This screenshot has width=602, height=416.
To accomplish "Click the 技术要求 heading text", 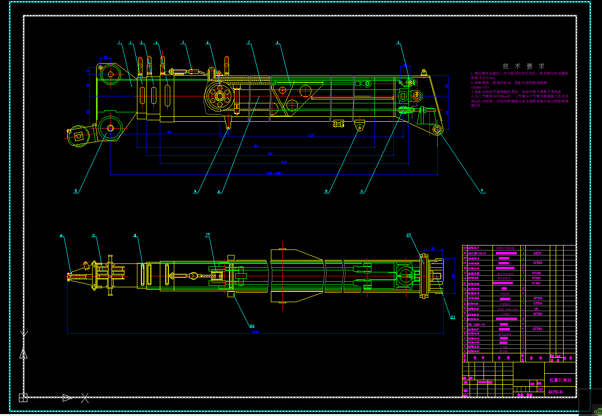I will tap(523, 66).
